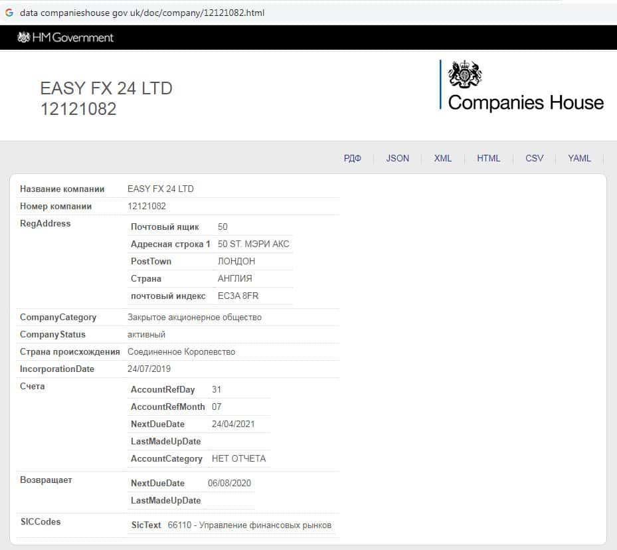Click the 'Счета' section label

tap(33, 387)
